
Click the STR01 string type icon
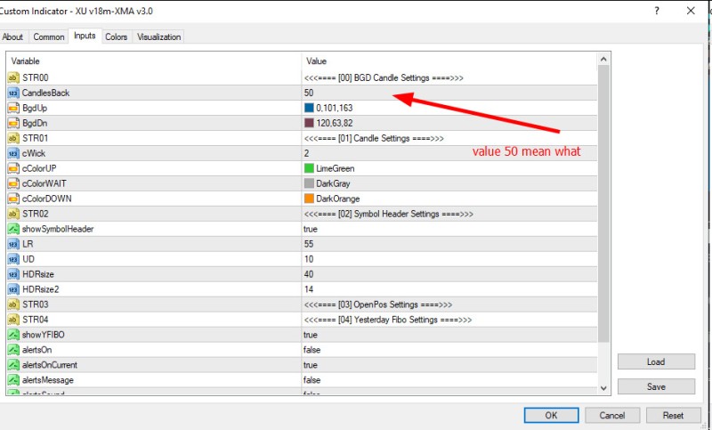point(13,138)
